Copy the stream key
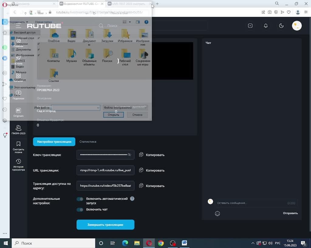 (152, 155)
